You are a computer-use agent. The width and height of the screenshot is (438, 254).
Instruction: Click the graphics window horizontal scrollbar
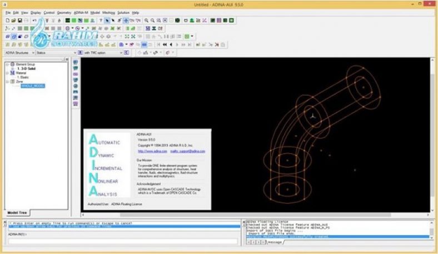pos(255,215)
